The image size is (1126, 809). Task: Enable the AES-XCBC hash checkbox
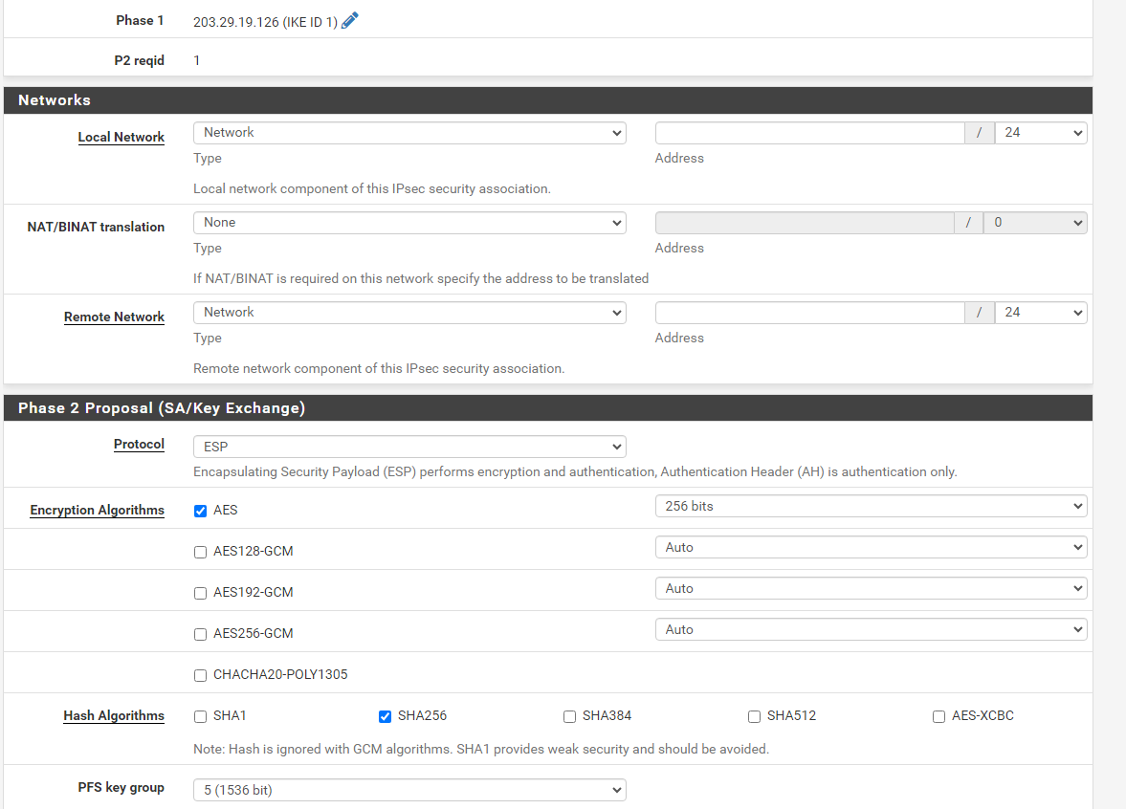click(x=938, y=716)
